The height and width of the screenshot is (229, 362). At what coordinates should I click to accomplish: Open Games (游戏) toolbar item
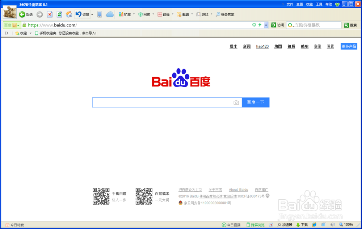202,14
